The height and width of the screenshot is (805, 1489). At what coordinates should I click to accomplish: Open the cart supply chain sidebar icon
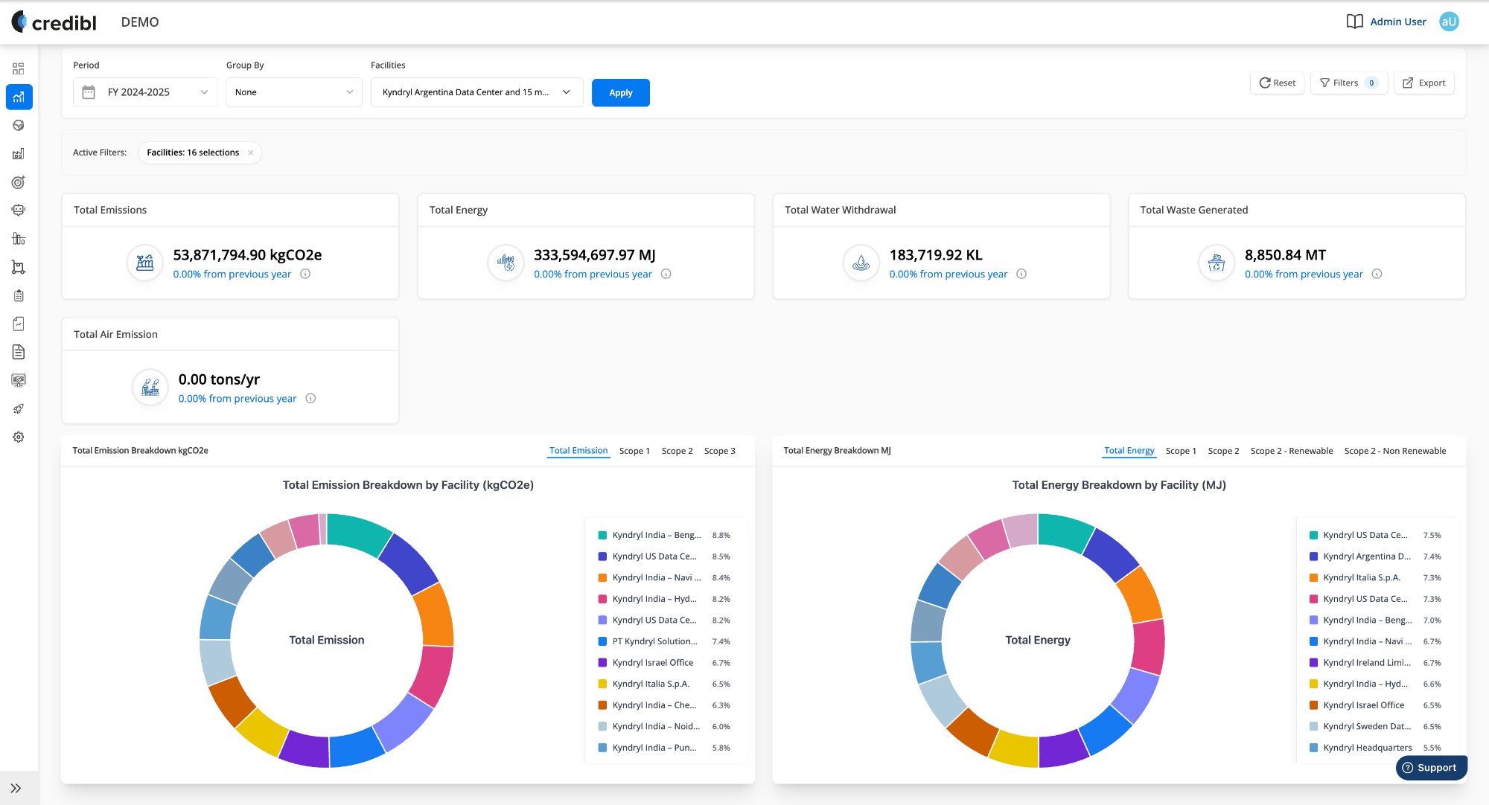coord(19,267)
